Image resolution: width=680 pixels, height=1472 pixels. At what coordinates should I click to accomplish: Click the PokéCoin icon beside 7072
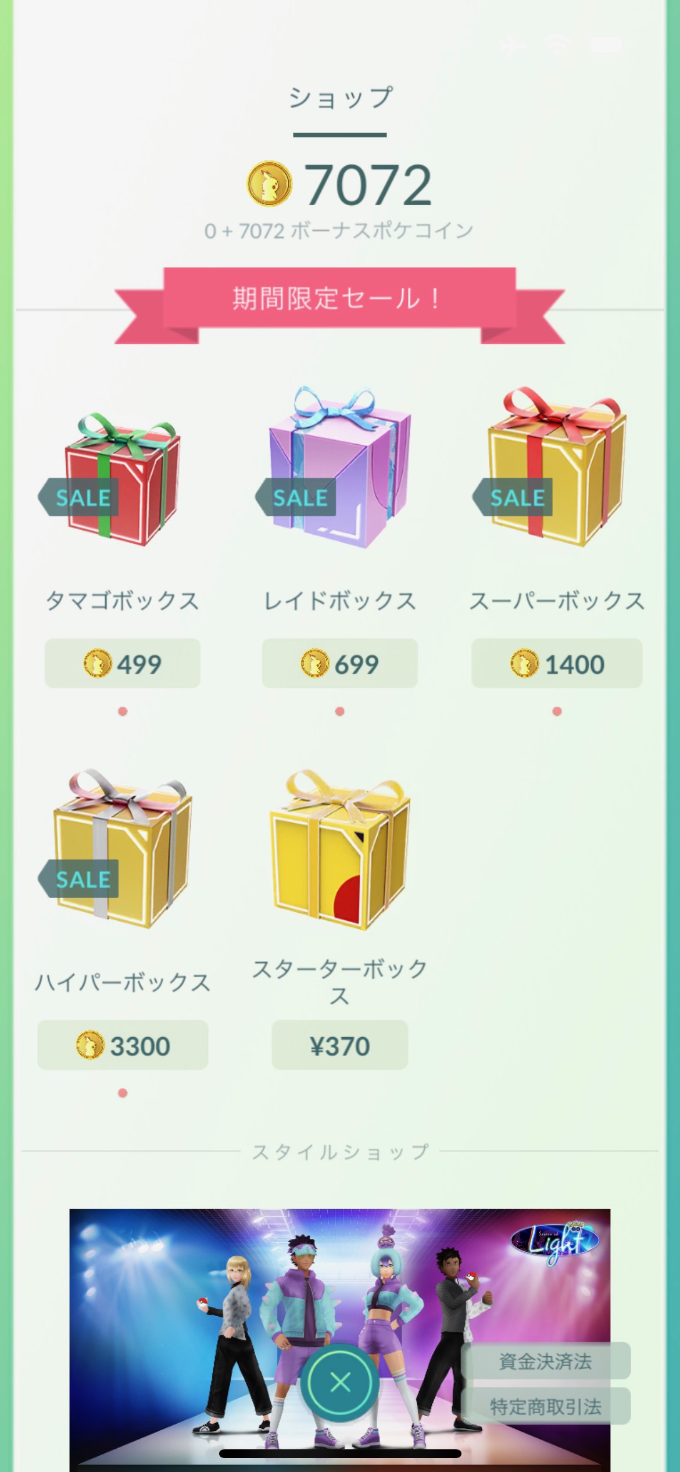coord(269,184)
